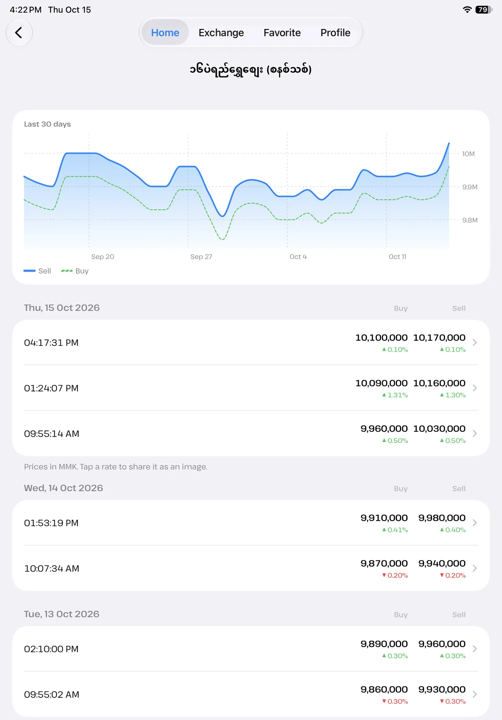Image resolution: width=502 pixels, height=720 pixels.
Task: Tap the 04:17:31 PM timestamp
Action: click(x=51, y=343)
